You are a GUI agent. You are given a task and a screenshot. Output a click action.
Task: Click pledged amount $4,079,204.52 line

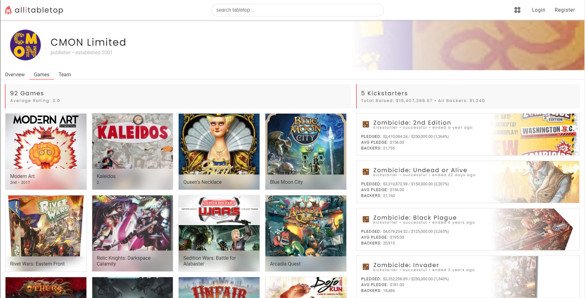coord(405,231)
